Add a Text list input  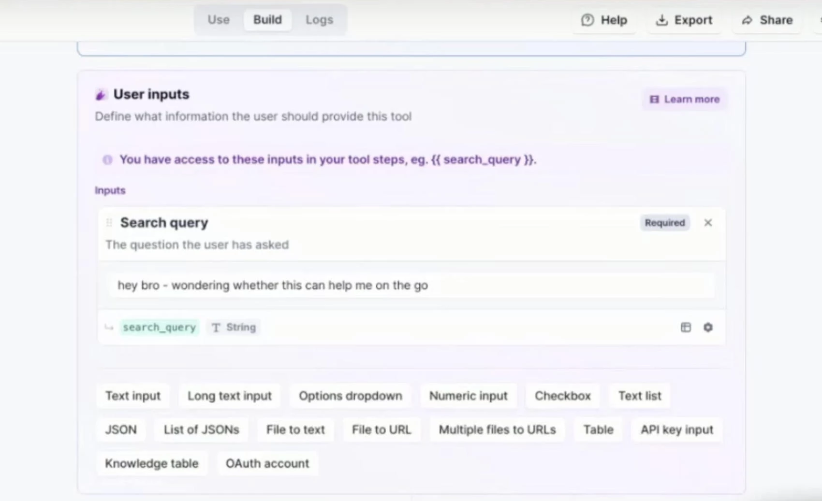pyautogui.click(x=640, y=396)
